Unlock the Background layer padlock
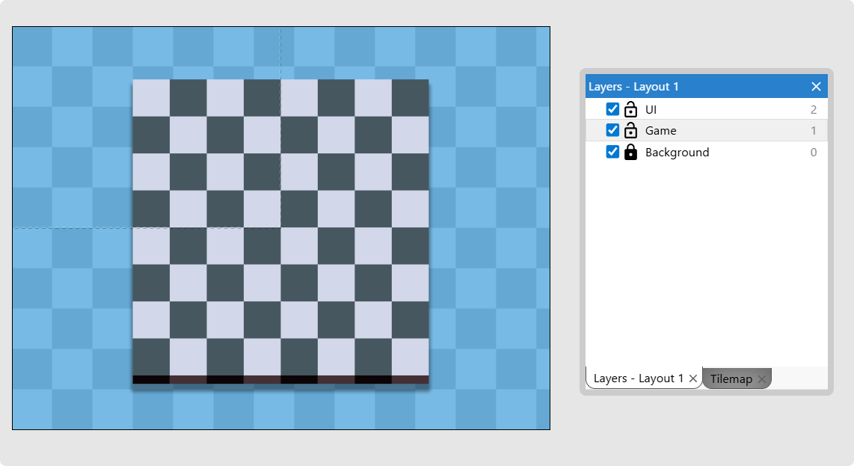Image resolution: width=854 pixels, height=466 pixels. 630,152
